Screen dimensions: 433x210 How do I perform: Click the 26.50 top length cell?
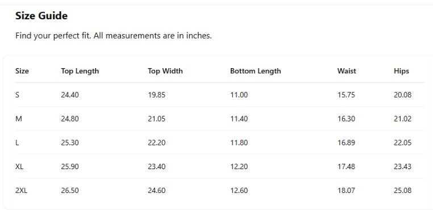click(70, 190)
